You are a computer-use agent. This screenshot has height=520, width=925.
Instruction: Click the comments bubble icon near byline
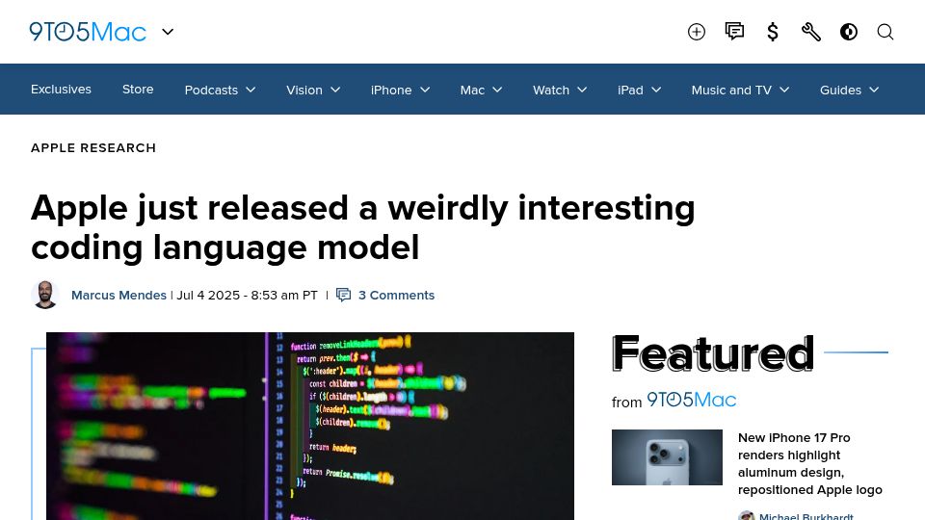[x=343, y=295]
